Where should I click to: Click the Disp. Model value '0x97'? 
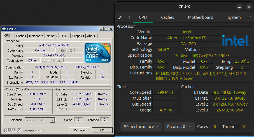pyautogui.click(x=204, y=67)
